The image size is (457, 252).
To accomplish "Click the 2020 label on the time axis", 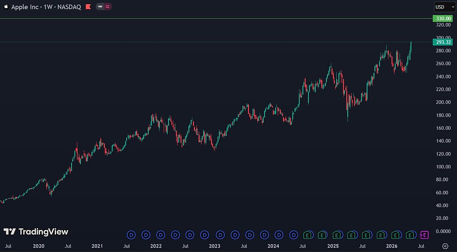I will [38, 246].
